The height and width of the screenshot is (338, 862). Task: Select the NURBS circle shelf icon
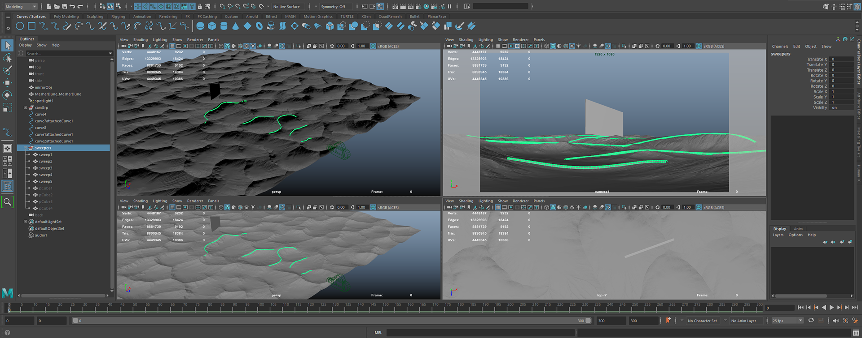[x=20, y=26]
